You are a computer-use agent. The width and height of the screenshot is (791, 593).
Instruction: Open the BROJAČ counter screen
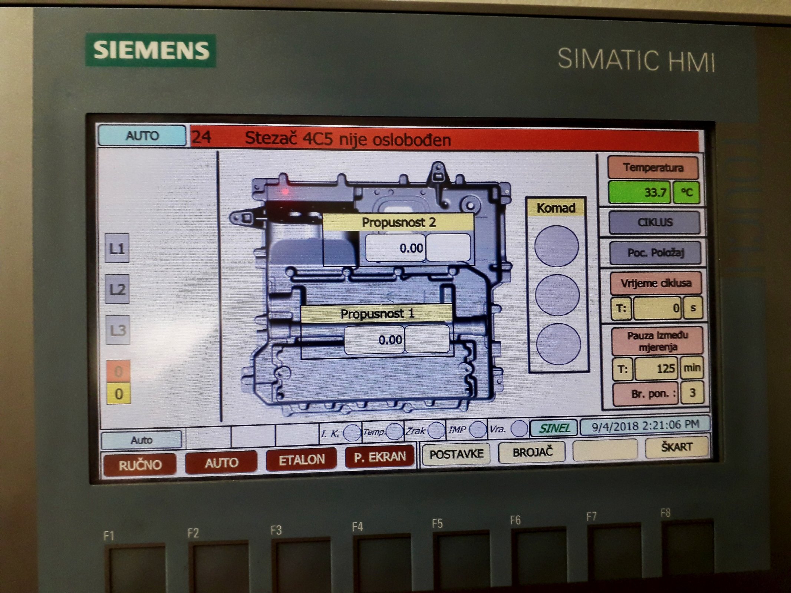click(532, 452)
